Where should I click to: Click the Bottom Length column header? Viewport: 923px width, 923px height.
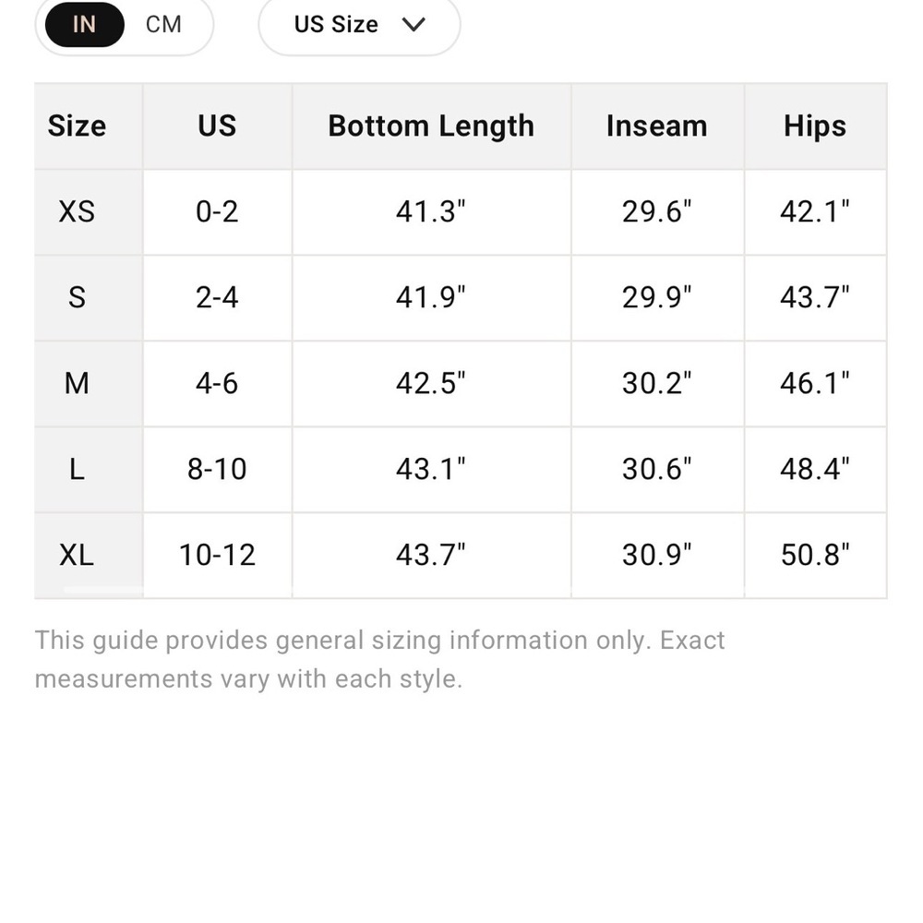pos(431,126)
